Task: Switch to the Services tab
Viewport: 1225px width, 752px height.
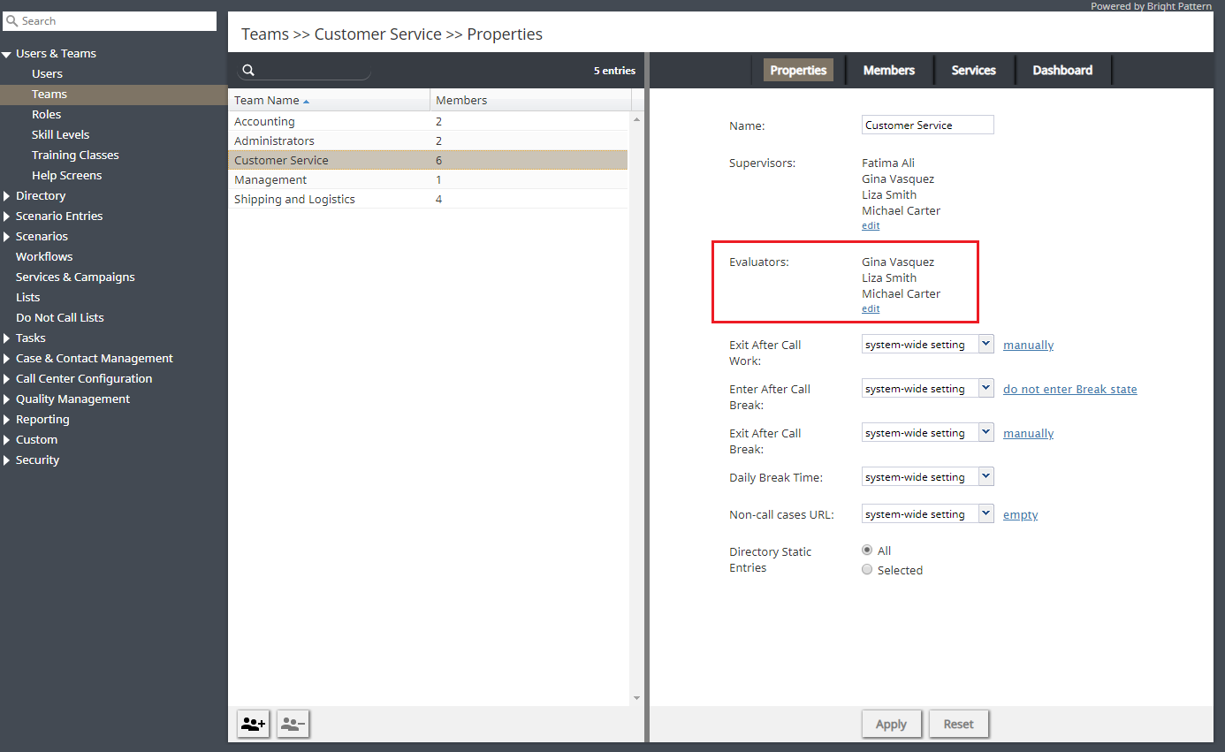Action: coord(974,70)
